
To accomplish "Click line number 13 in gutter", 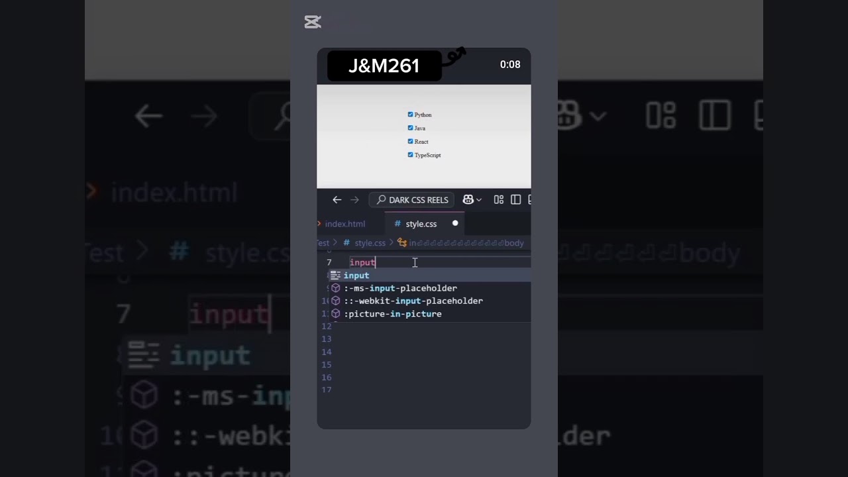I will [326, 339].
